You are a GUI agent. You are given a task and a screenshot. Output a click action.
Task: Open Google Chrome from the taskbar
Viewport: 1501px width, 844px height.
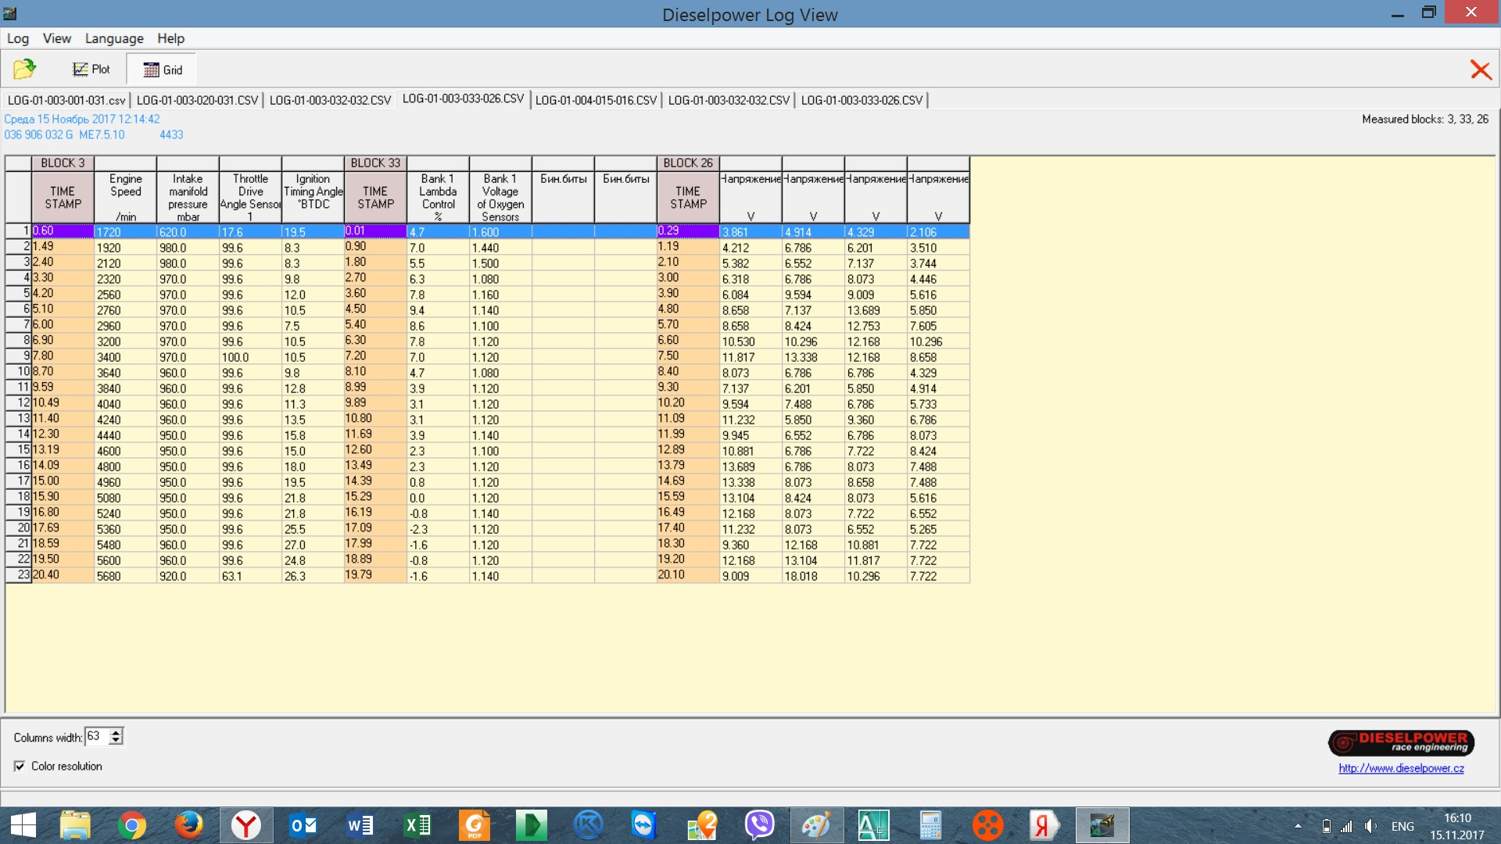132,825
